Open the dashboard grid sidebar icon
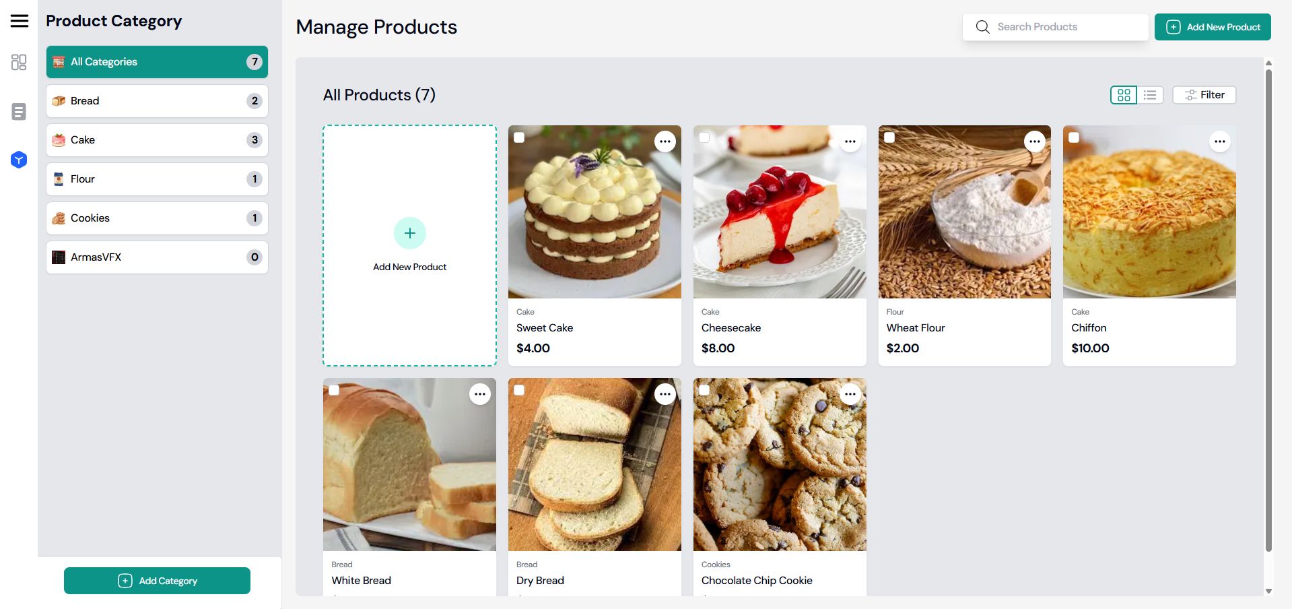 tap(19, 63)
